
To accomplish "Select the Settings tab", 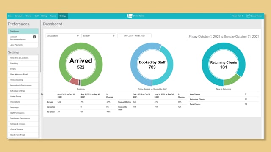I will point(63,16).
